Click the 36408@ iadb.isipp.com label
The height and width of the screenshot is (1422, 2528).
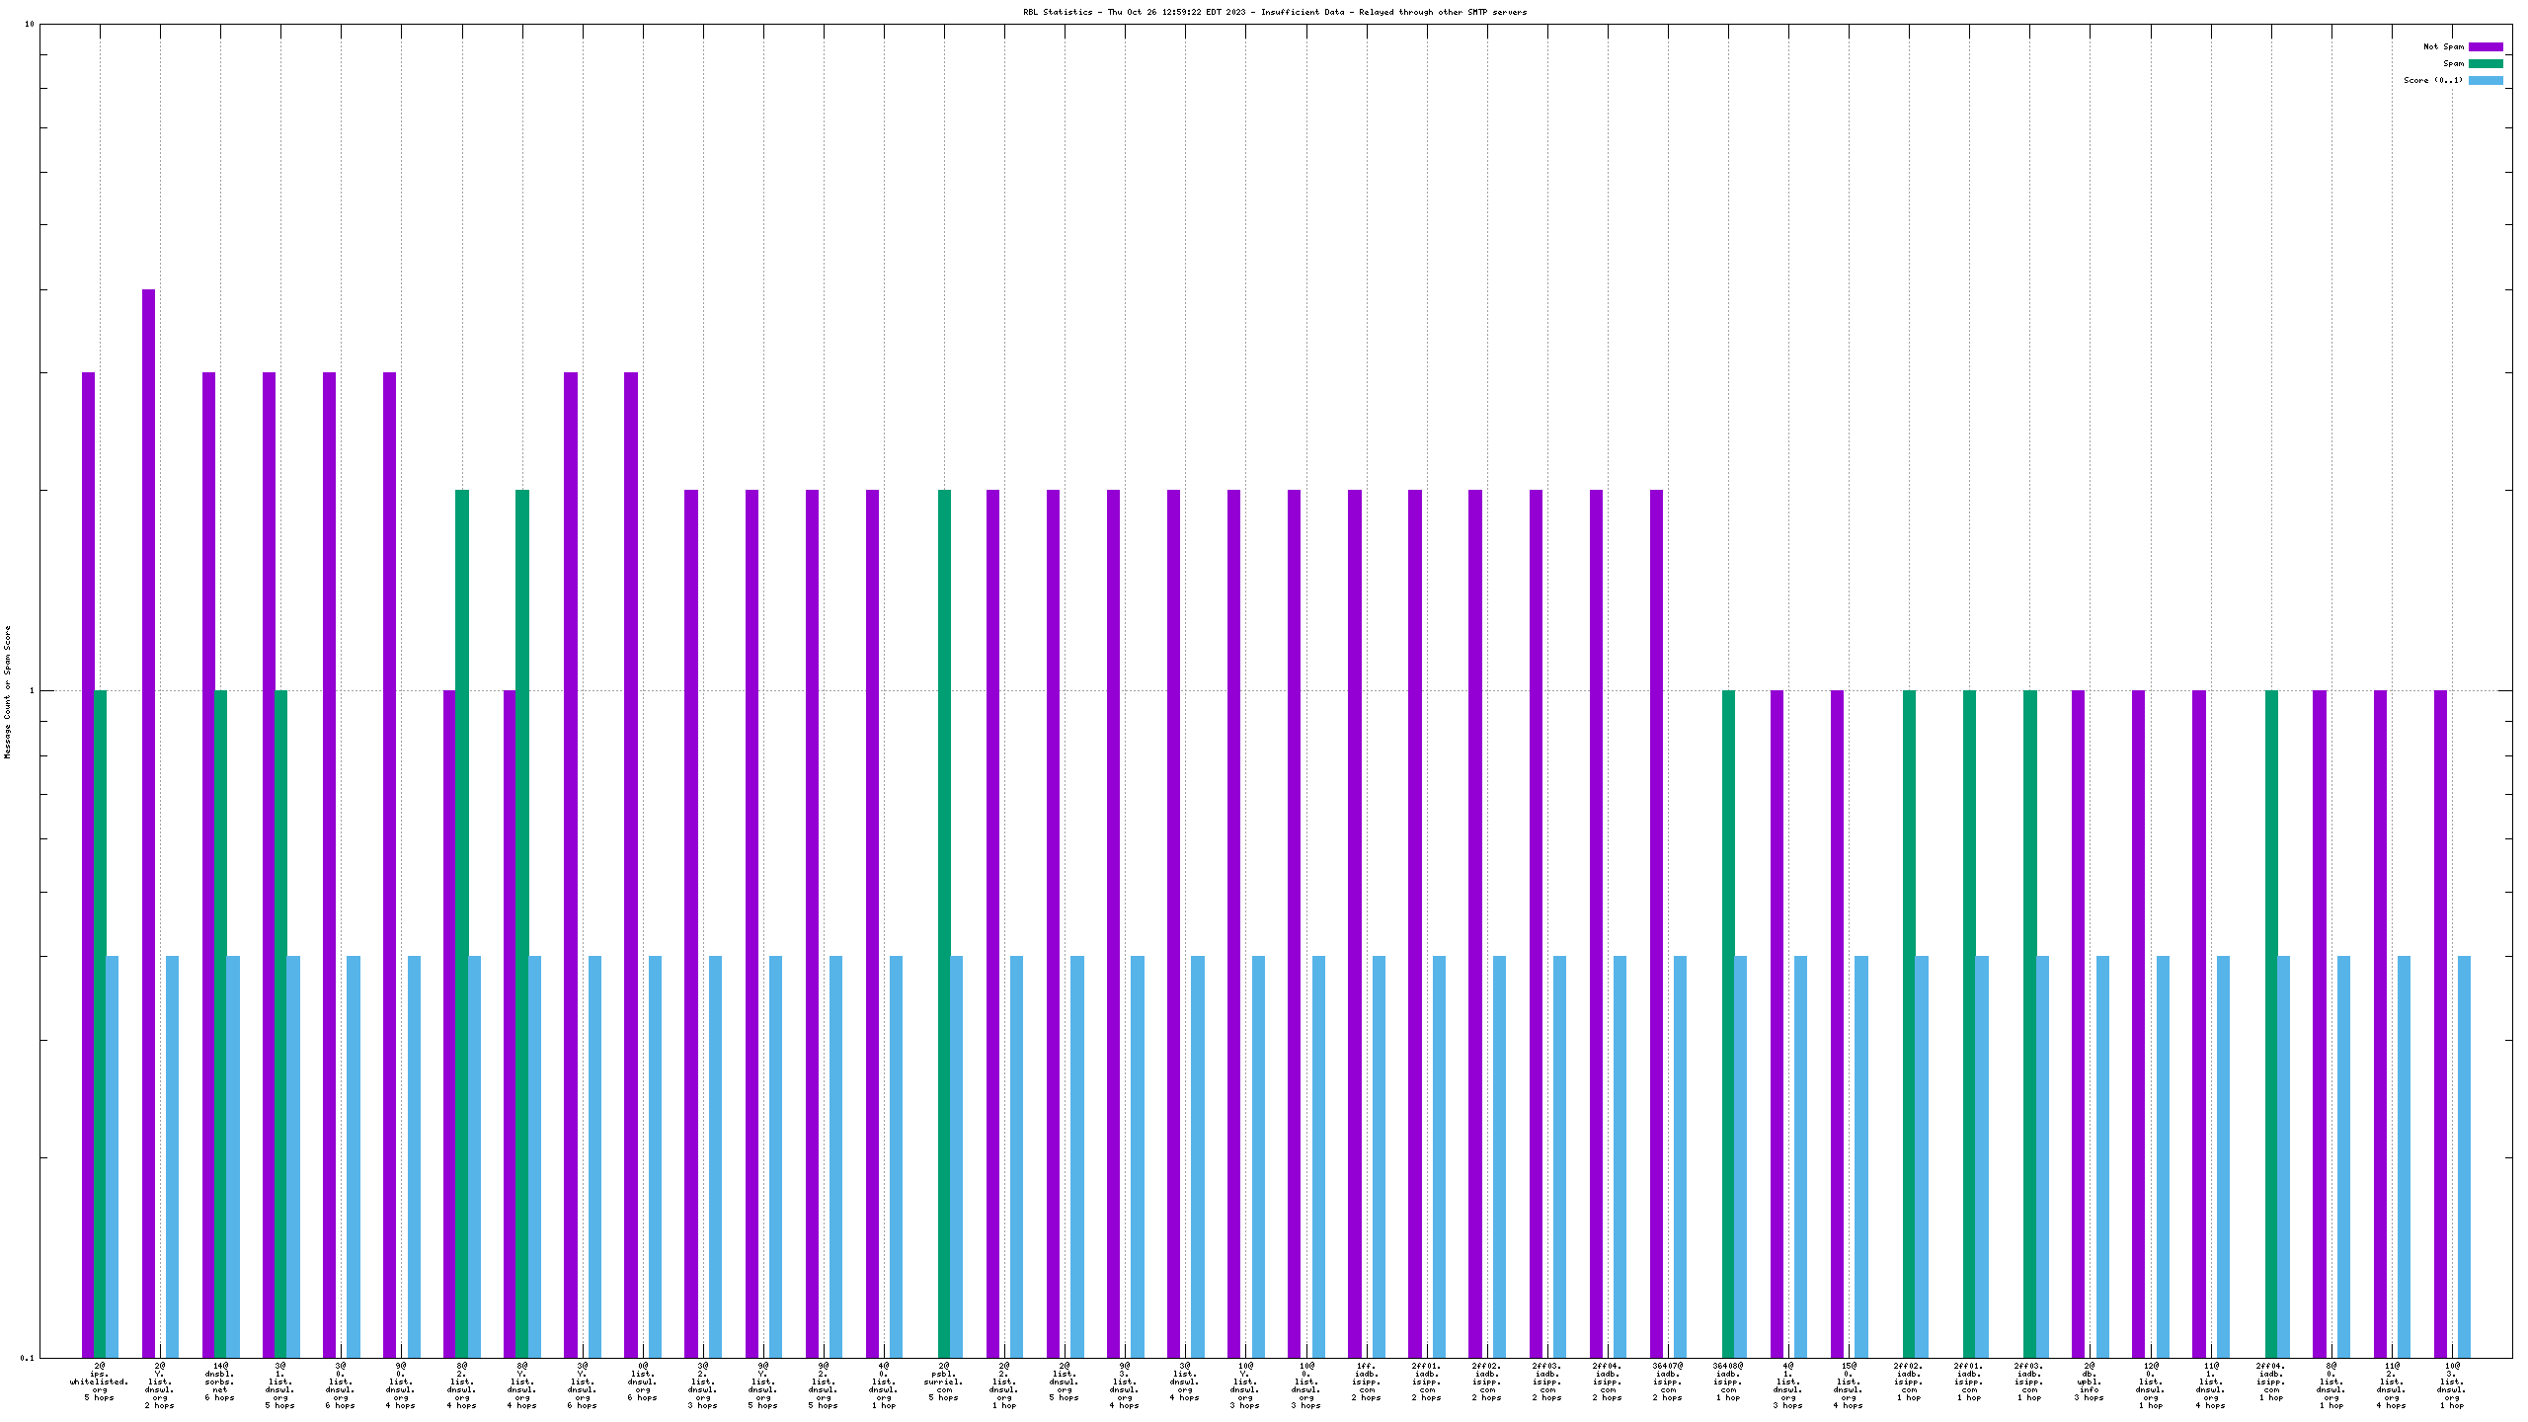pyautogui.click(x=1728, y=1382)
